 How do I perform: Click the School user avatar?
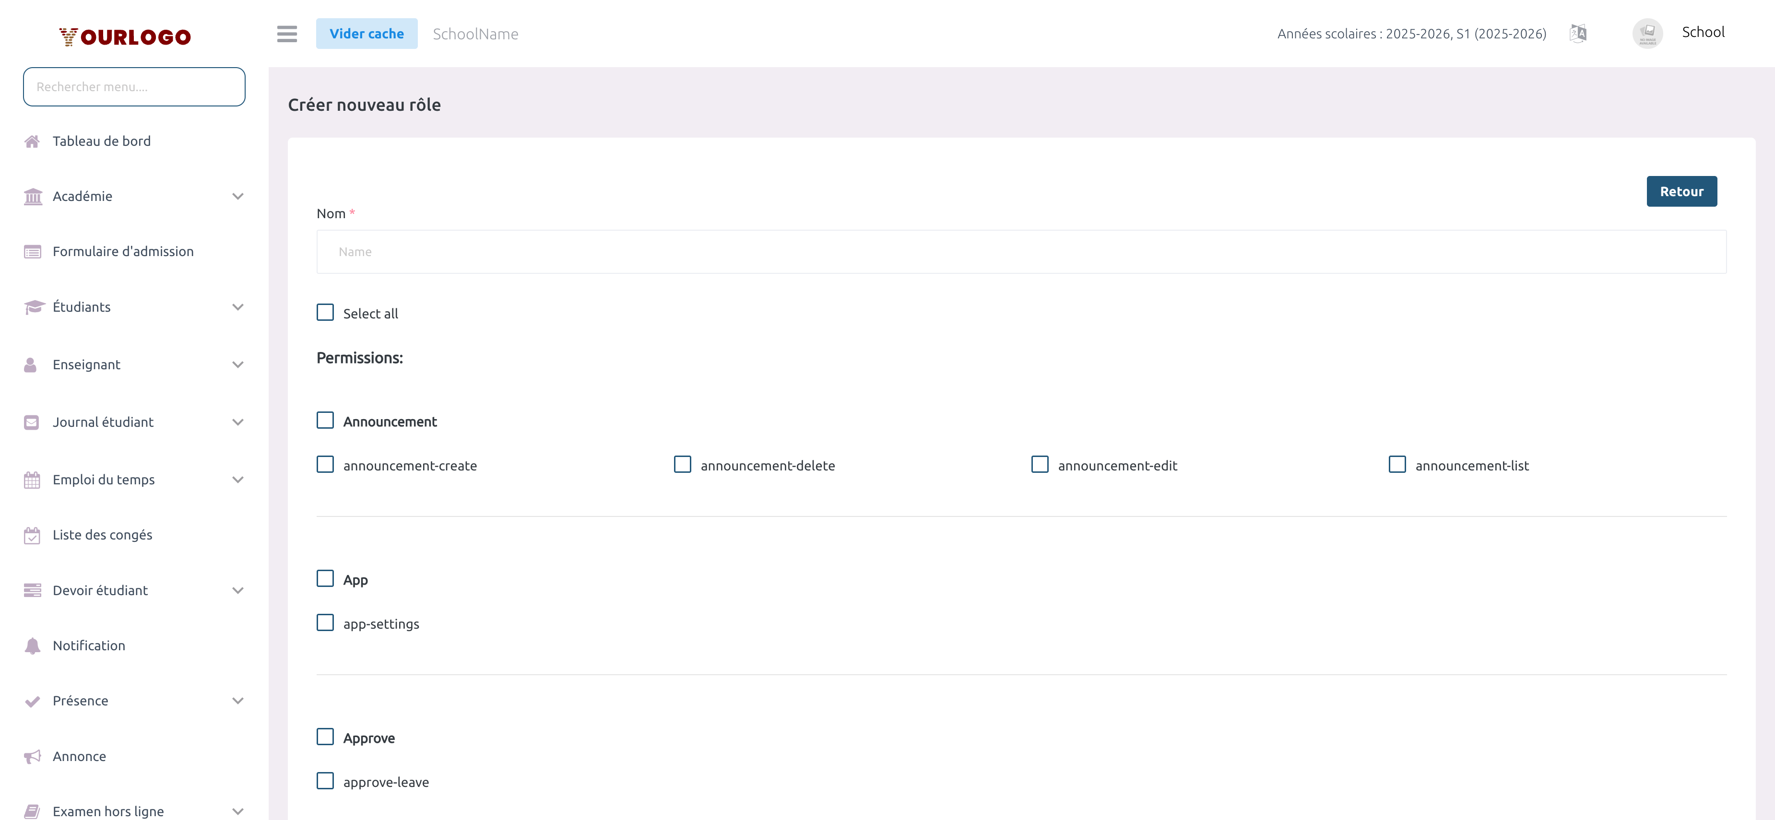click(1648, 32)
